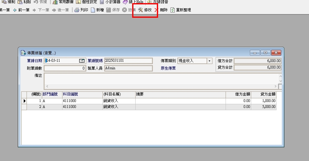Click the 修改 (Modify) toolbar button

point(145,10)
